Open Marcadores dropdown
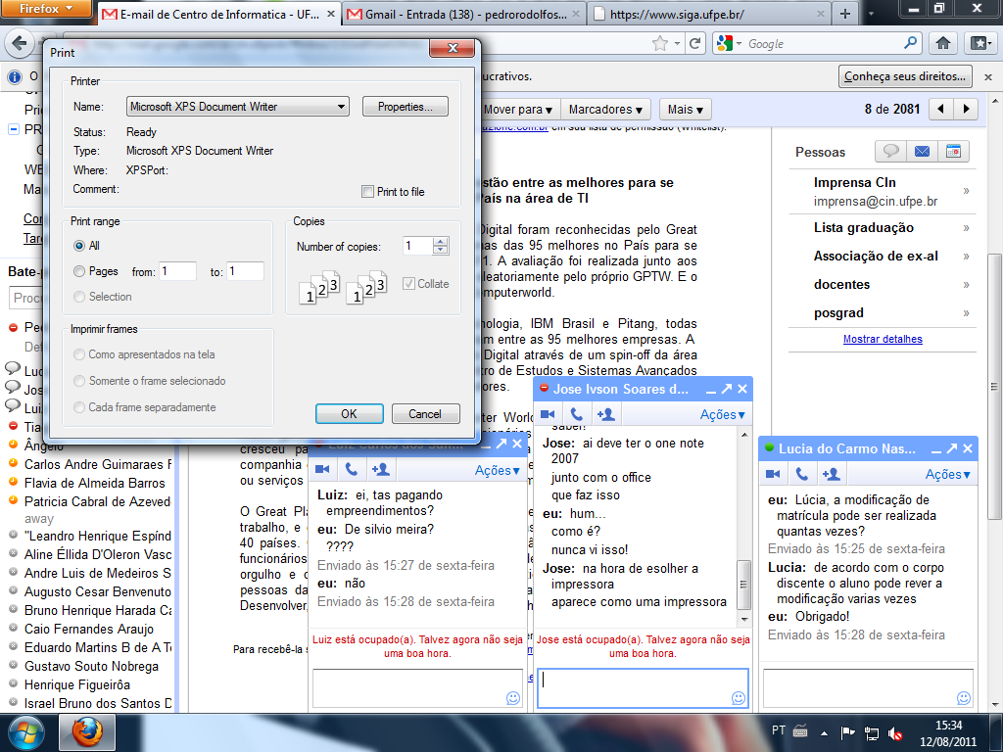This screenshot has width=1003, height=752. (x=605, y=110)
